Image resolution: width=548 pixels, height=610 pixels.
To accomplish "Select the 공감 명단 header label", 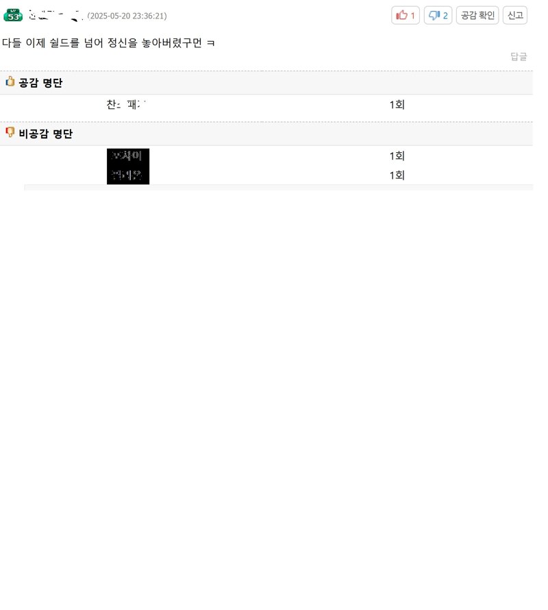I will [x=40, y=83].
